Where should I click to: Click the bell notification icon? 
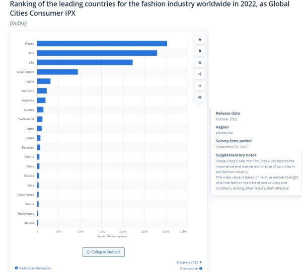click(200, 51)
